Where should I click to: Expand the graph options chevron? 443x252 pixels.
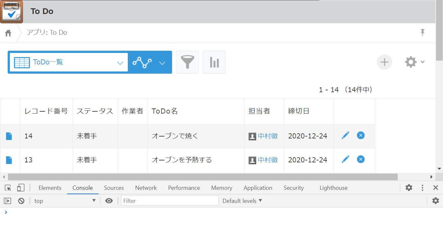(162, 63)
